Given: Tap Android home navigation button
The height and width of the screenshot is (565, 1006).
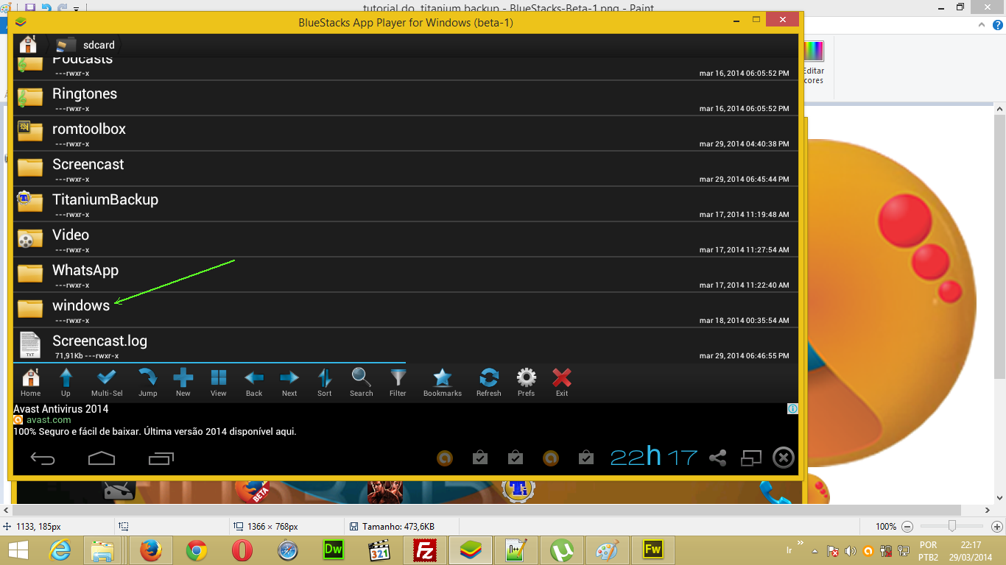Looking at the screenshot, I should tap(102, 459).
